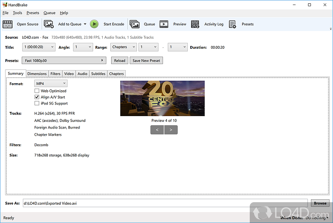
Task: Click the Save As file path field
Action: click(165, 203)
